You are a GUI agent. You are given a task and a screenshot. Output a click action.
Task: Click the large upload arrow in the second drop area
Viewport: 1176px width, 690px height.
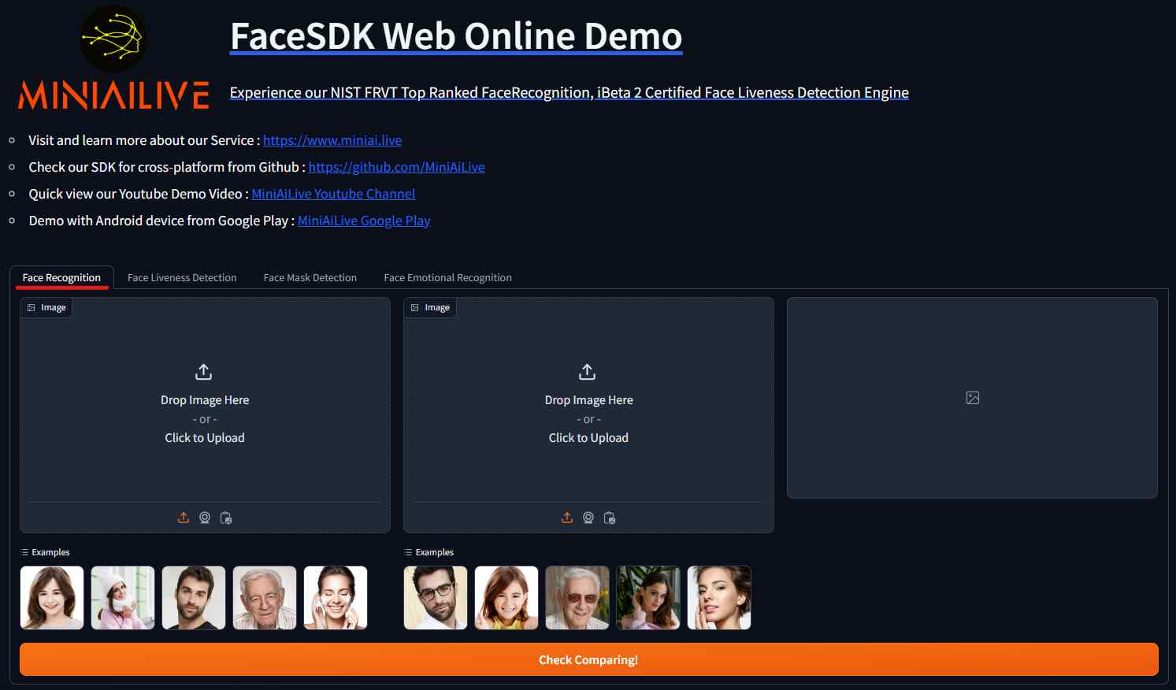(x=588, y=371)
